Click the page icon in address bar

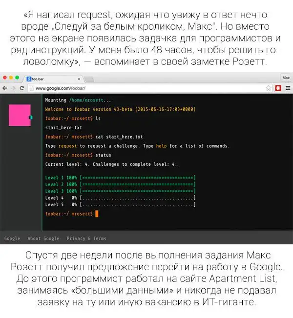click(31, 88)
